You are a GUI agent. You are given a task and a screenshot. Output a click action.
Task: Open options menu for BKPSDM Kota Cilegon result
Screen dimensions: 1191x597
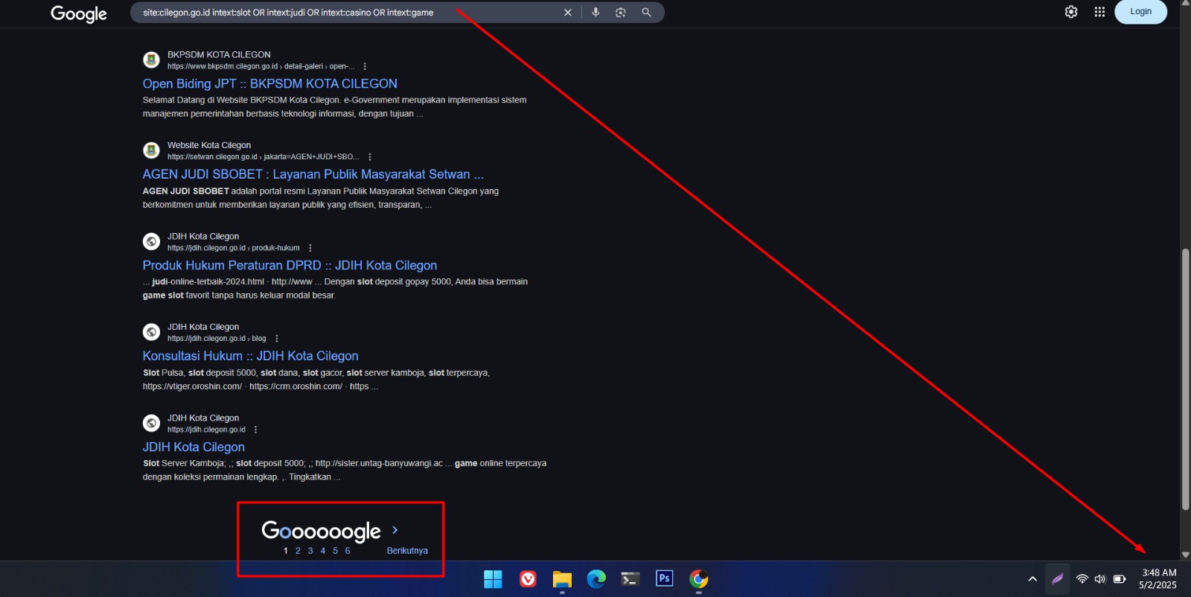365,66
